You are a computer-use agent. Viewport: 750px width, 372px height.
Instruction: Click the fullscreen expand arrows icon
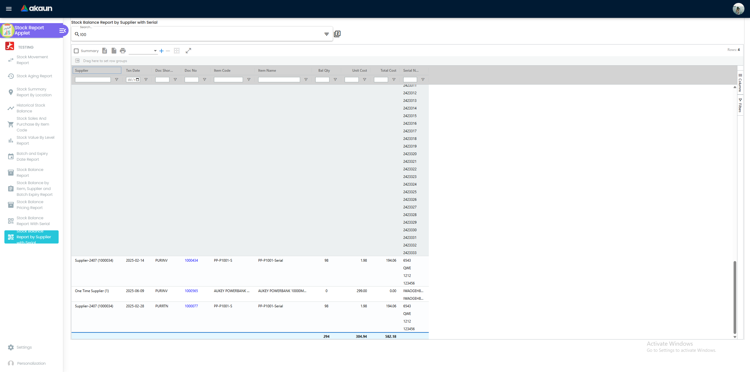click(x=188, y=51)
